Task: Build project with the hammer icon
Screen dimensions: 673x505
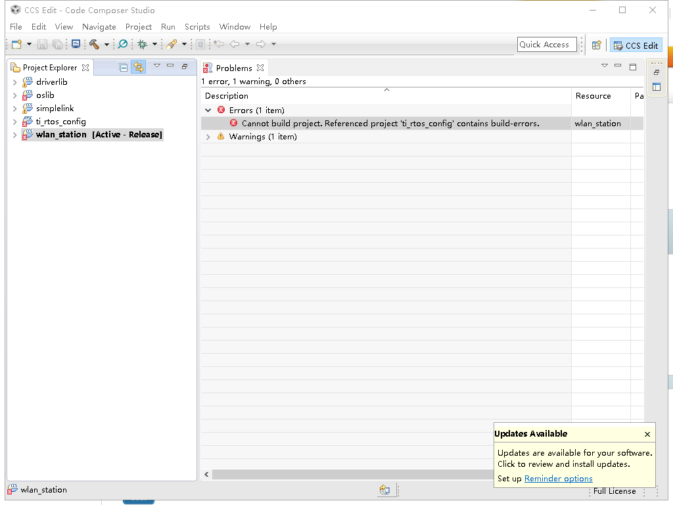Action: click(94, 44)
